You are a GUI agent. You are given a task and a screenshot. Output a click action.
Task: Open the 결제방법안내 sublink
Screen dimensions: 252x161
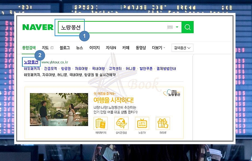(x=166, y=69)
